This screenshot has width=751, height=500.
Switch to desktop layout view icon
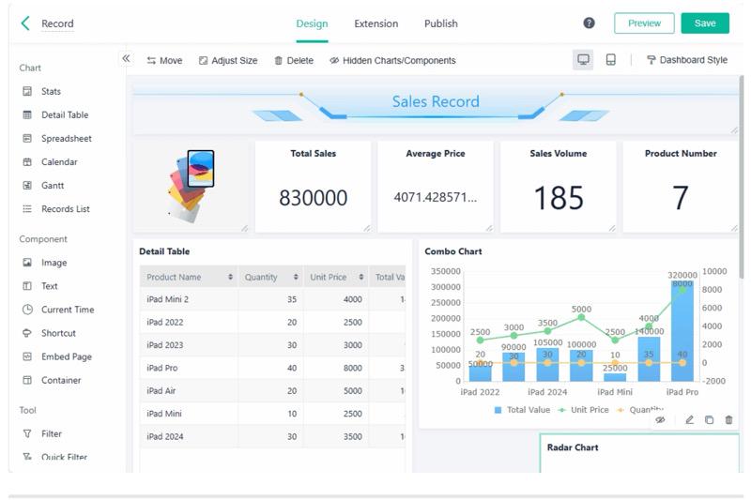click(x=583, y=60)
